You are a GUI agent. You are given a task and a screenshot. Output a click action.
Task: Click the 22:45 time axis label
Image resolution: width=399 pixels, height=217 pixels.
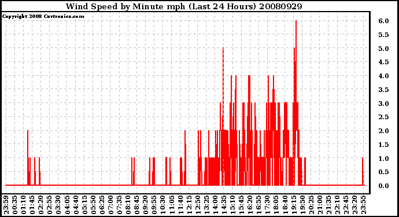(x=346, y=205)
